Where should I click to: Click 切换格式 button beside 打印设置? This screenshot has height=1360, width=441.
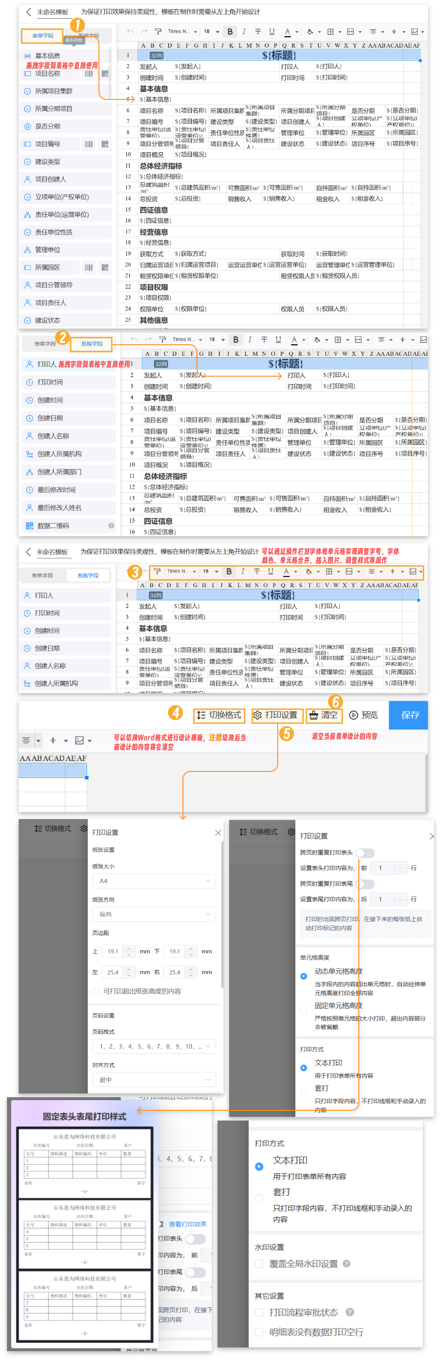219,715
